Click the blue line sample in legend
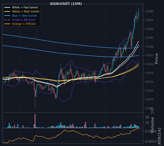 pyautogui.click(x=7, y=16)
